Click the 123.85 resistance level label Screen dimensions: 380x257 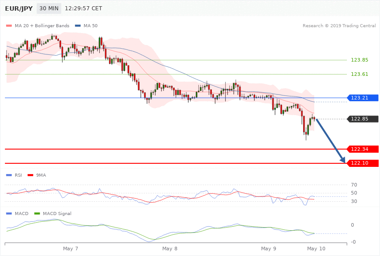(x=359, y=60)
